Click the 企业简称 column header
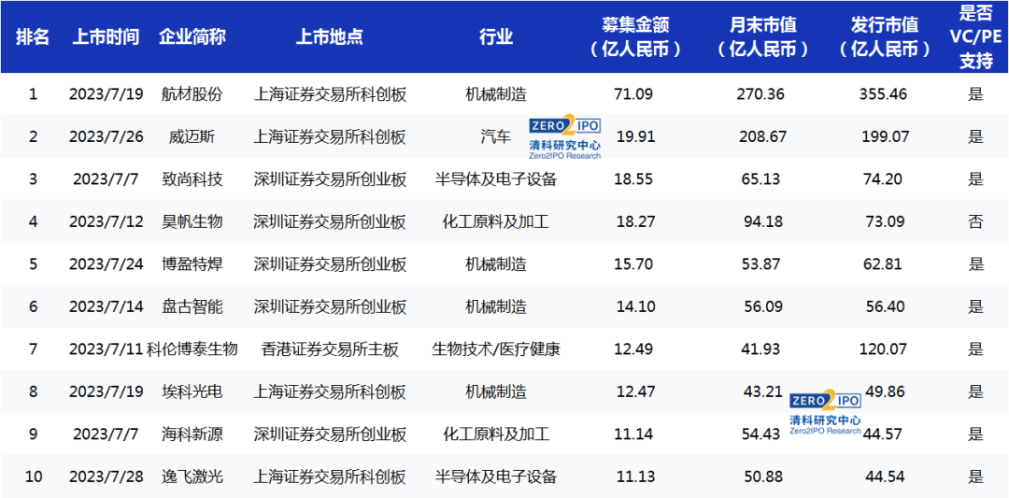 coord(192,37)
